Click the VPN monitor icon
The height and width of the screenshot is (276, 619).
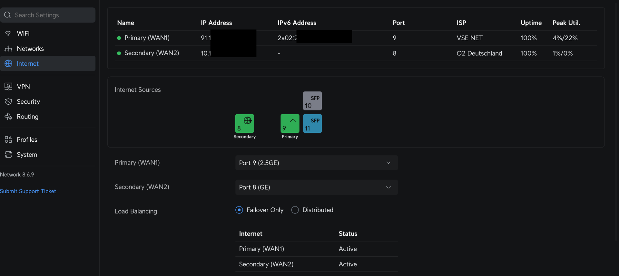(8, 87)
